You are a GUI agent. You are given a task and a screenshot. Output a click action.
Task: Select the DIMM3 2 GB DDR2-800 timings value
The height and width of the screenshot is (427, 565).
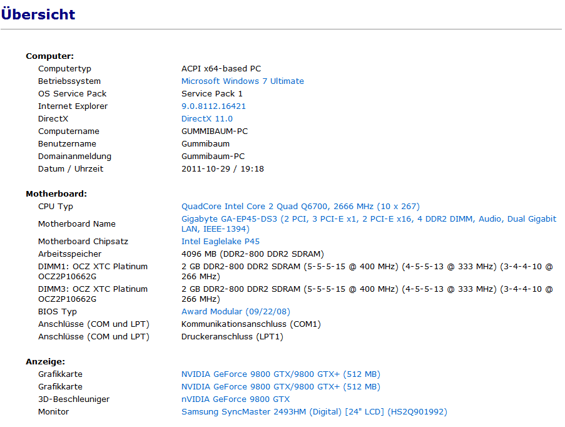tap(367, 294)
